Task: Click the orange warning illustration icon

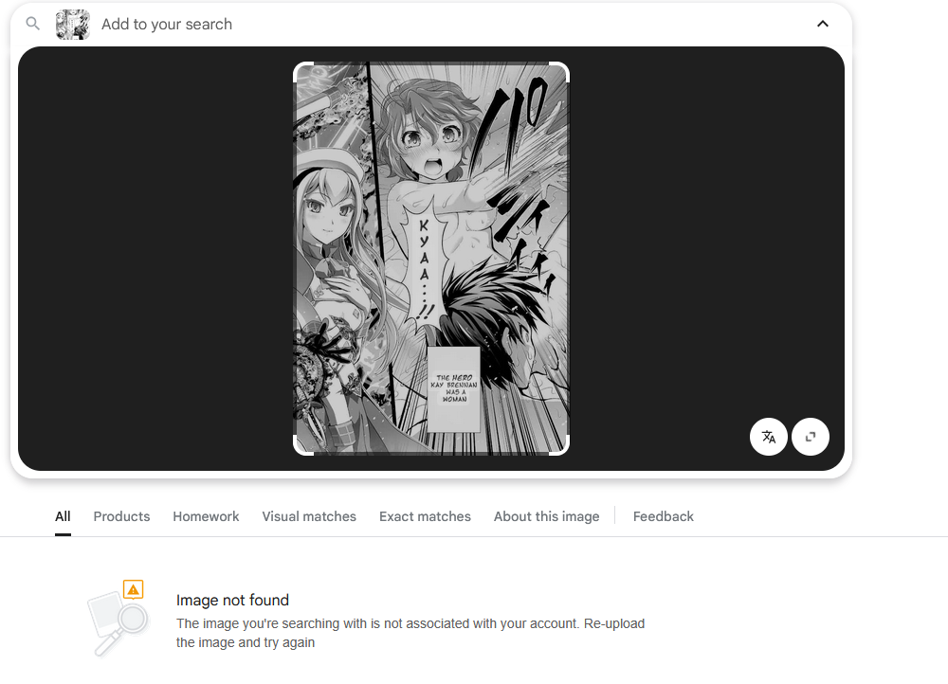Action: 133,589
